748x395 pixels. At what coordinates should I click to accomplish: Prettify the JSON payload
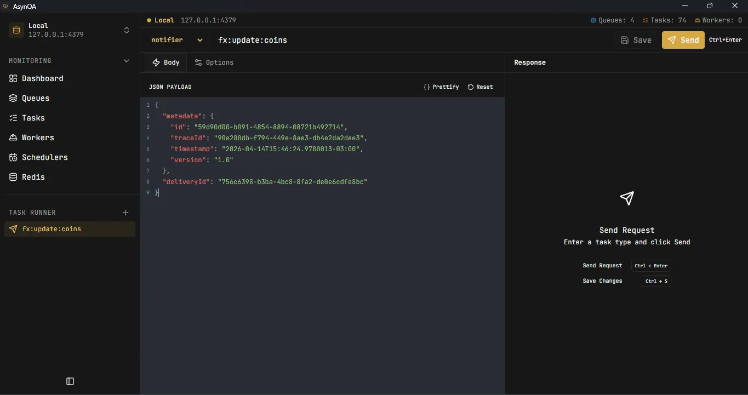[442, 87]
